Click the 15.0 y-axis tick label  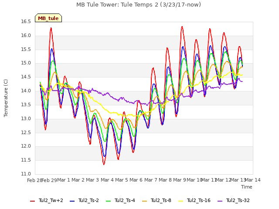click(26, 63)
